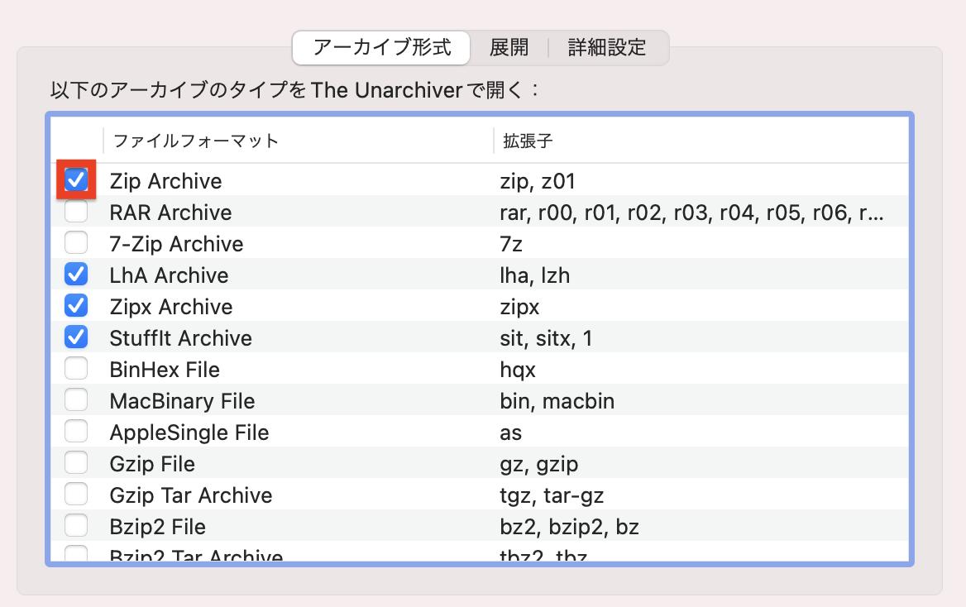Viewport: 966px width, 607px height.
Task: Click the BinHex File label
Action: (x=165, y=370)
